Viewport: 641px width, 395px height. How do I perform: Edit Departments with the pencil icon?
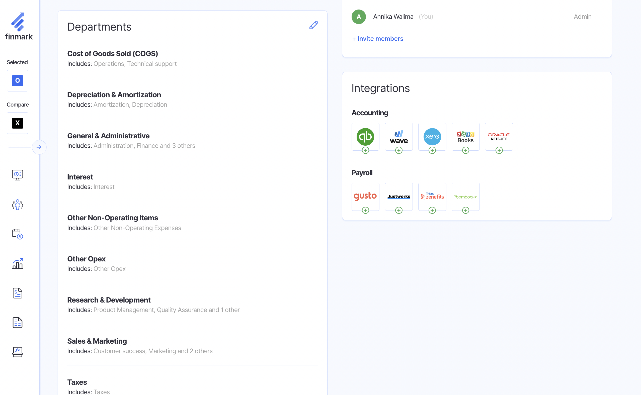313,25
